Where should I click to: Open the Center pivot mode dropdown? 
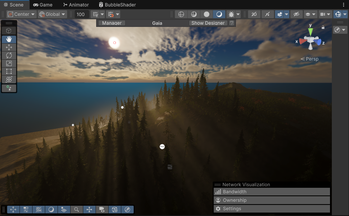(x=21, y=14)
